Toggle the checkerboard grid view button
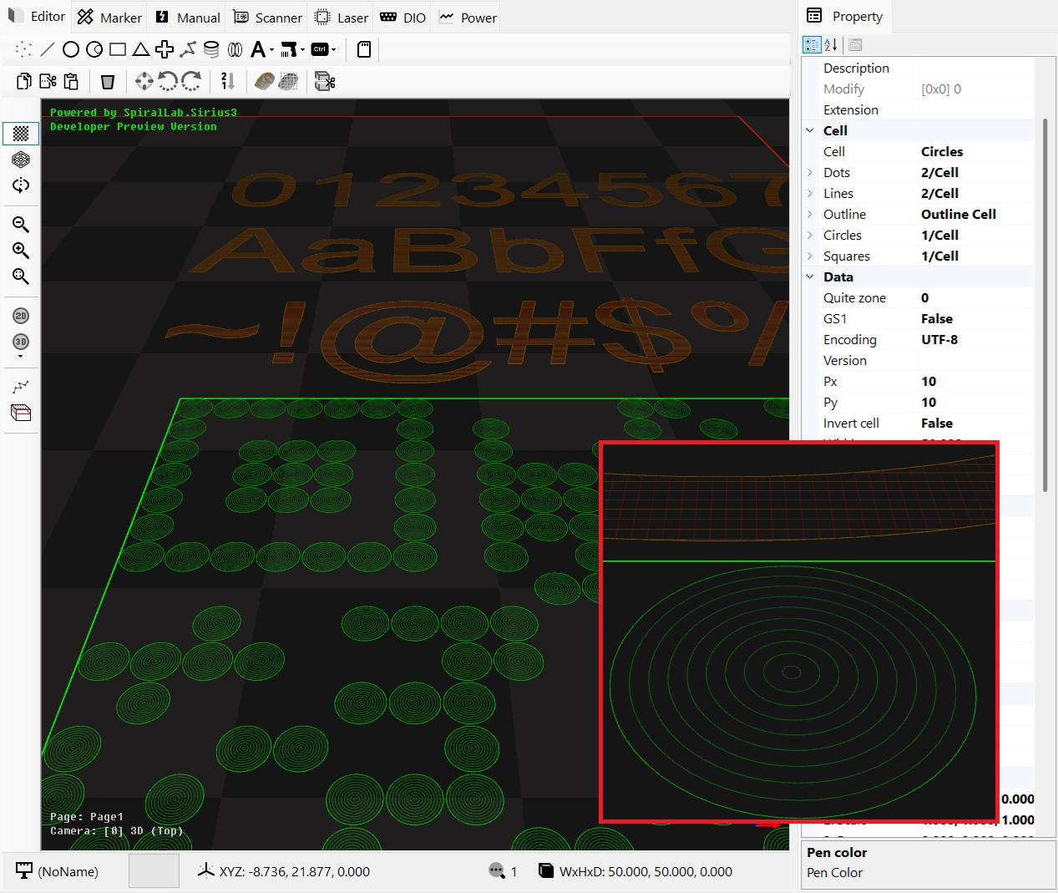Image resolution: width=1058 pixels, height=893 pixels. click(21, 134)
